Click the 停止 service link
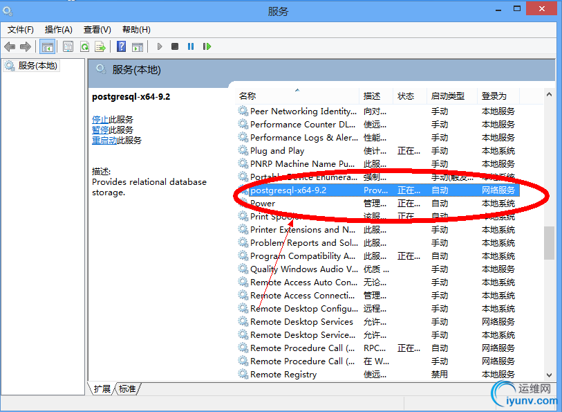The image size is (562, 412). click(x=100, y=120)
